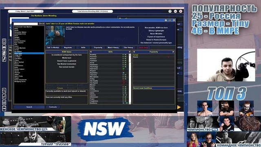Select Abby in roster list

tap(29, 29)
